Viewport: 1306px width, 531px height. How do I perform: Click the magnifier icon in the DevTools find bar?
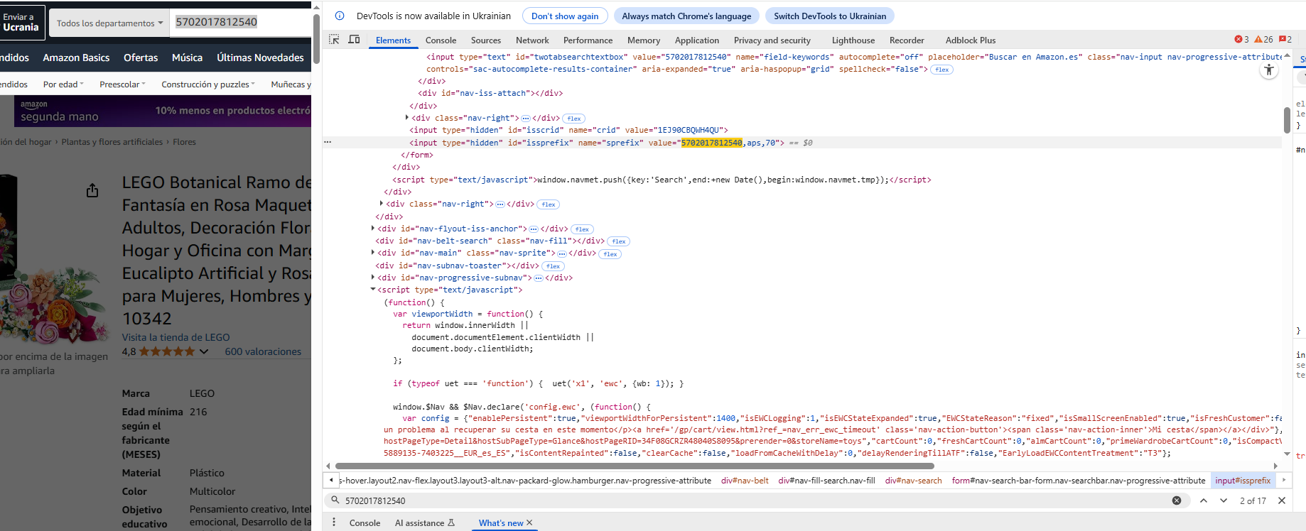tap(335, 500)
